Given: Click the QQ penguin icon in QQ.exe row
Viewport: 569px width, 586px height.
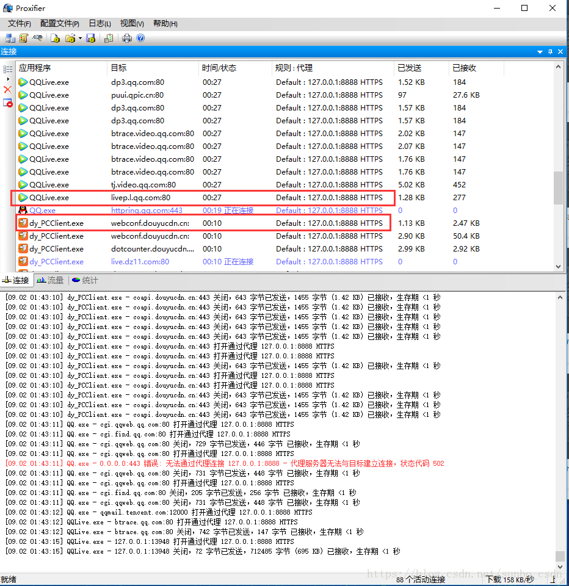Looking at the screenshot, I should (23, 210).
